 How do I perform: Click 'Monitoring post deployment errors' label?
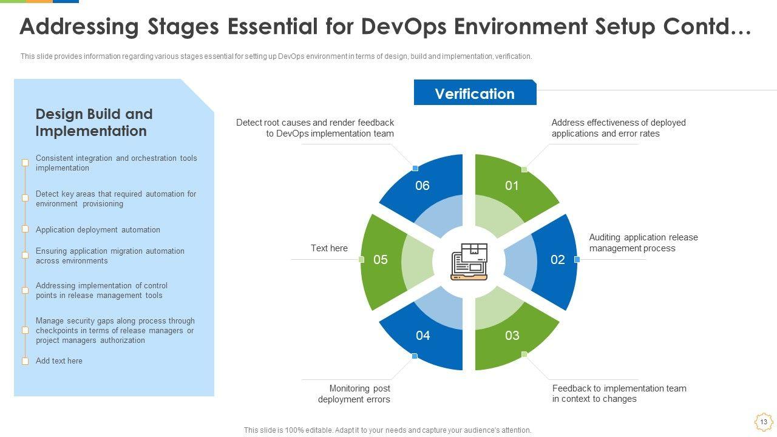click(x=354, y=393)
